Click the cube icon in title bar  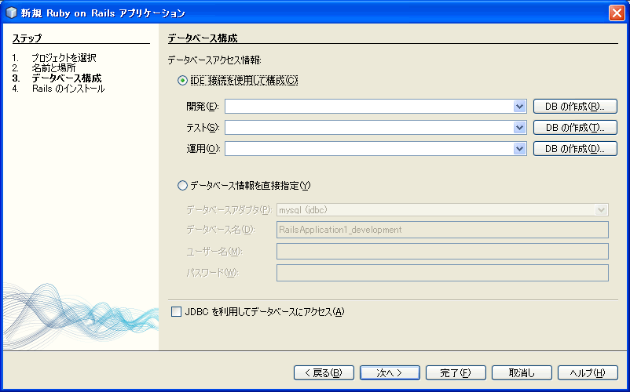tap(11, 13)
